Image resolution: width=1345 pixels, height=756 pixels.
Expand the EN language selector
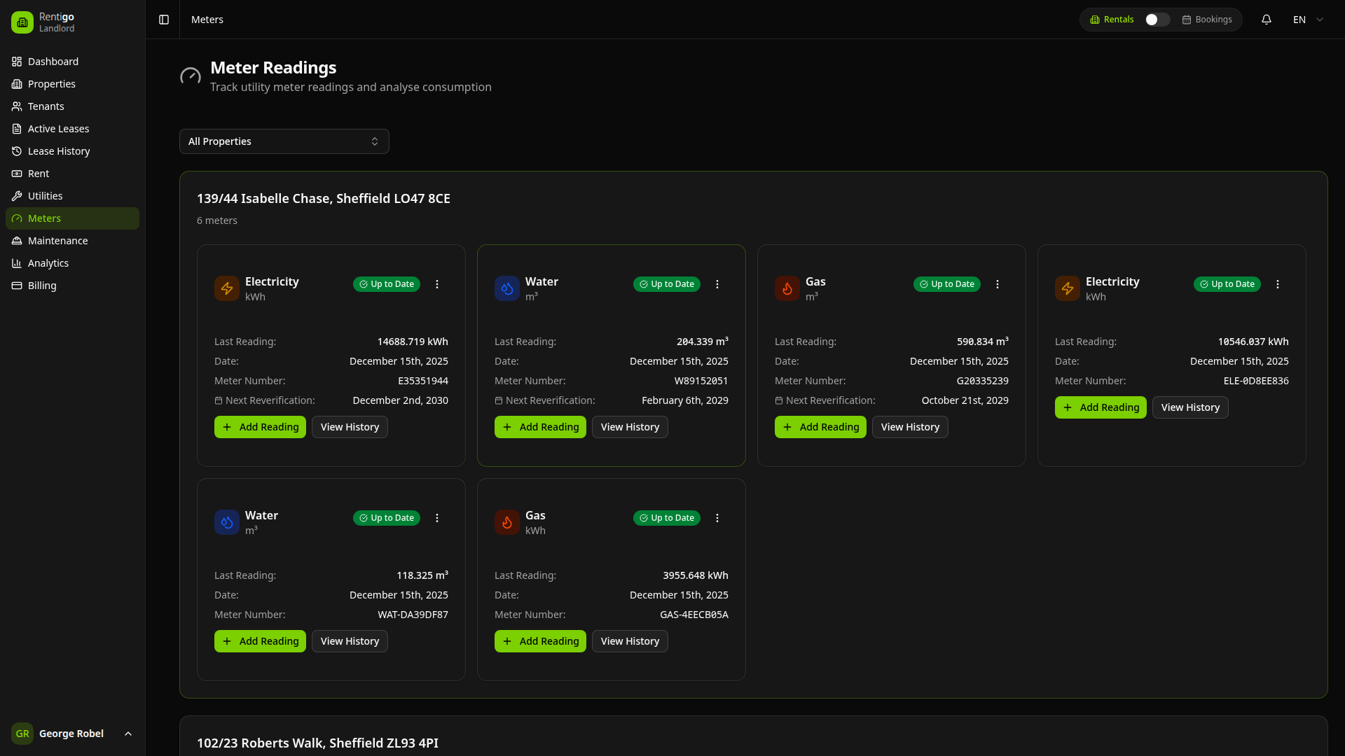[x=1308, y=20]
